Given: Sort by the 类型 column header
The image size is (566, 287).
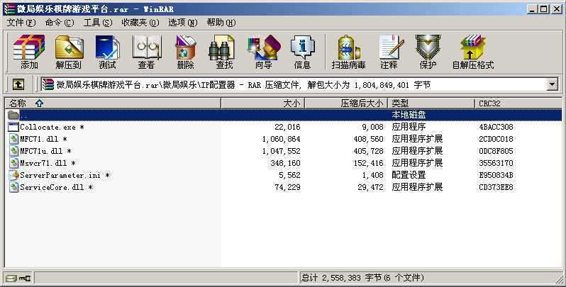Looking at the screenshot, I should 431,103.
